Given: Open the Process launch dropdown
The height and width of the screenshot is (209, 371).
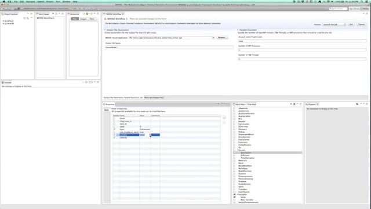Looking at the screenshot, I should [334, 24].
